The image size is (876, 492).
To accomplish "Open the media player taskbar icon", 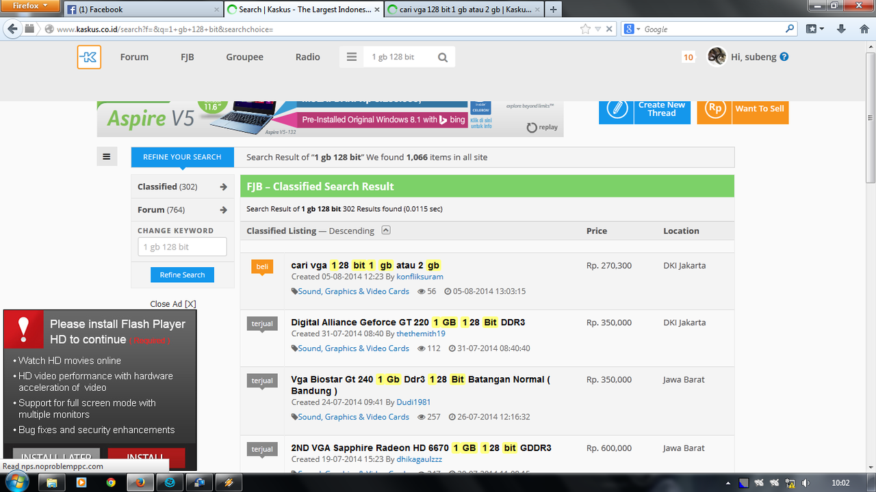I will coord(81,482).
